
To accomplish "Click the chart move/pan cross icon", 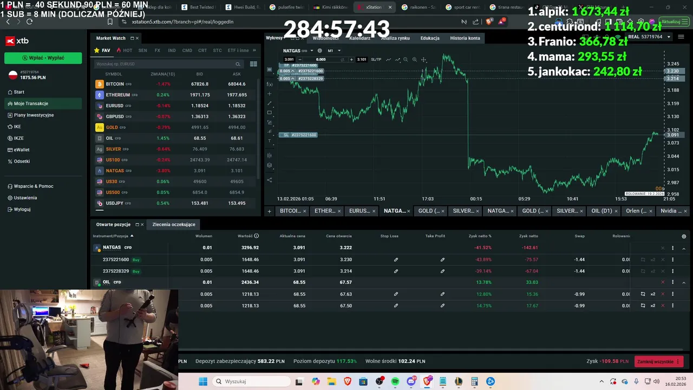I will 424,60.
